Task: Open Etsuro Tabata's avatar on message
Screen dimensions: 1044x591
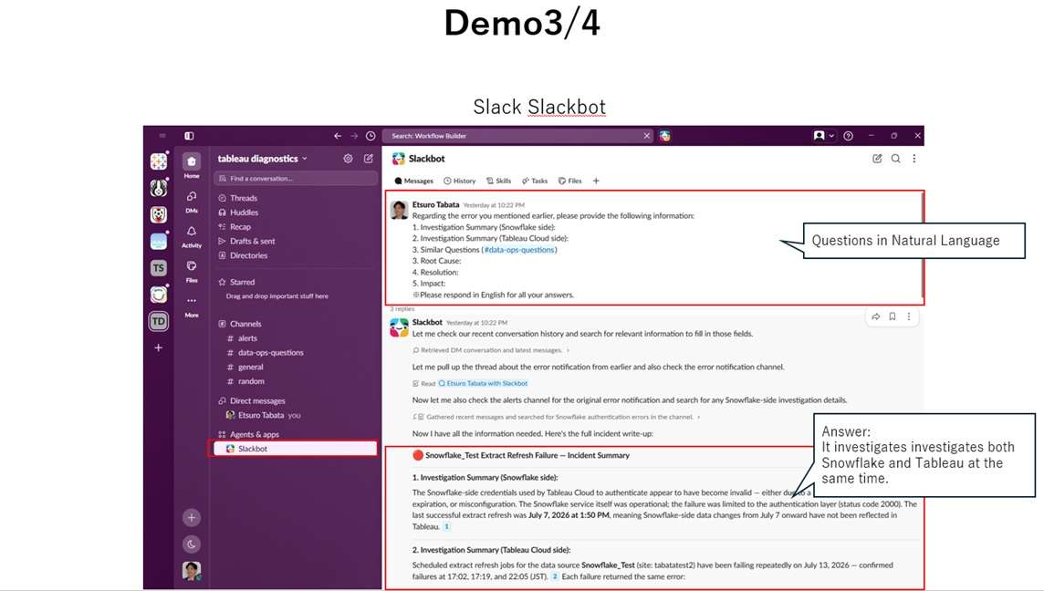Action: coord(399,211)
